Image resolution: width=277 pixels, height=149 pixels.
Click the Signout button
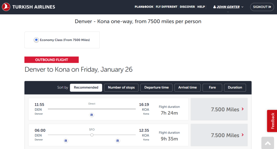pyautogui.click(x=262, y=7)
